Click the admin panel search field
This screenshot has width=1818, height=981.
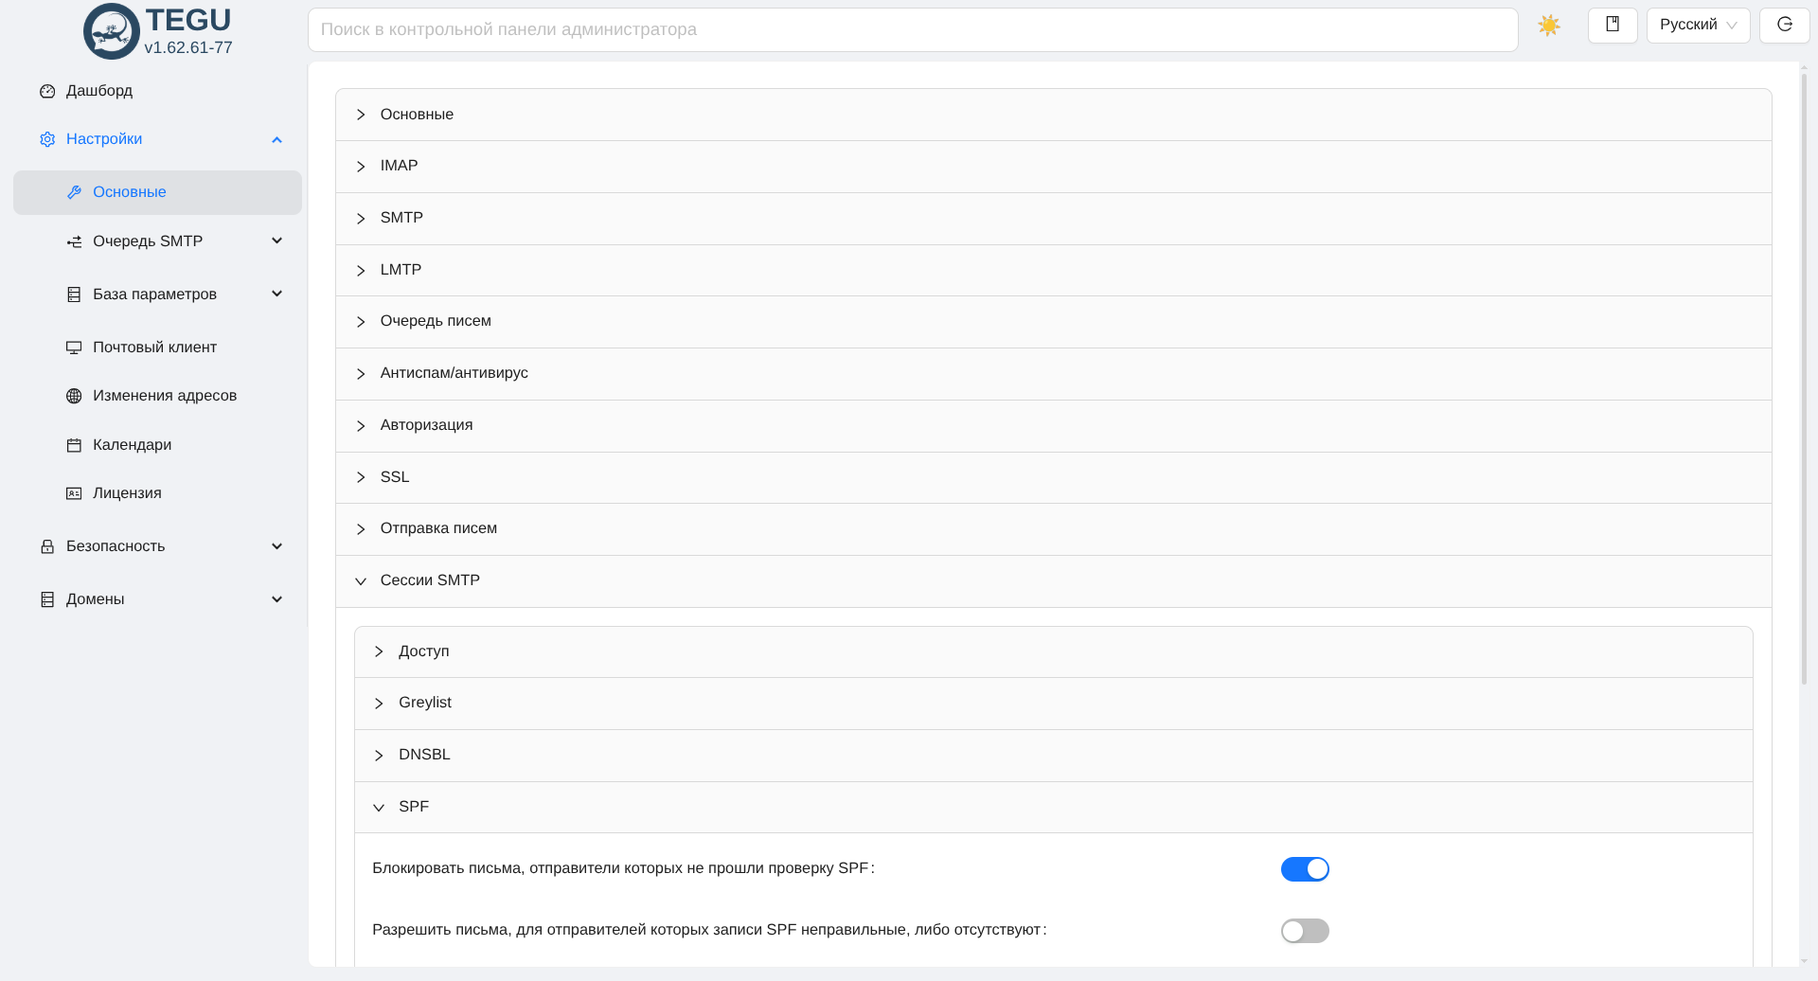913,29
